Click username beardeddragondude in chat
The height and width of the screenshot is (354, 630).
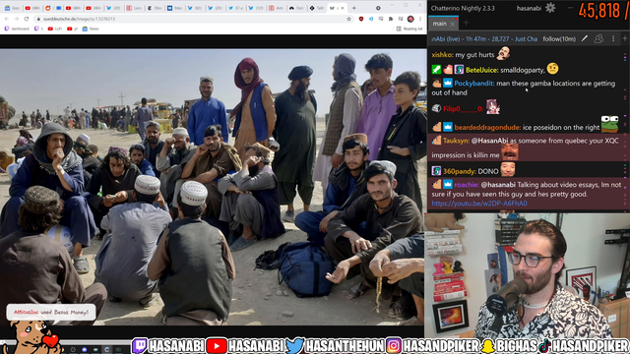pyautogui.click(x=487, y=127)
